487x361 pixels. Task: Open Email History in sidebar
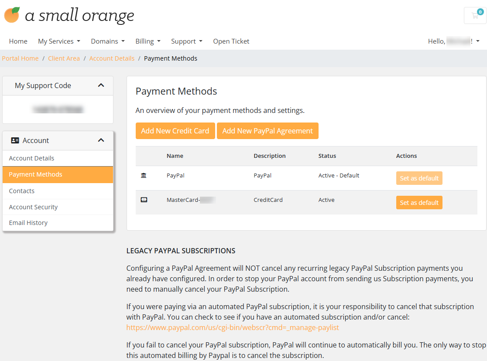point(58,223)
